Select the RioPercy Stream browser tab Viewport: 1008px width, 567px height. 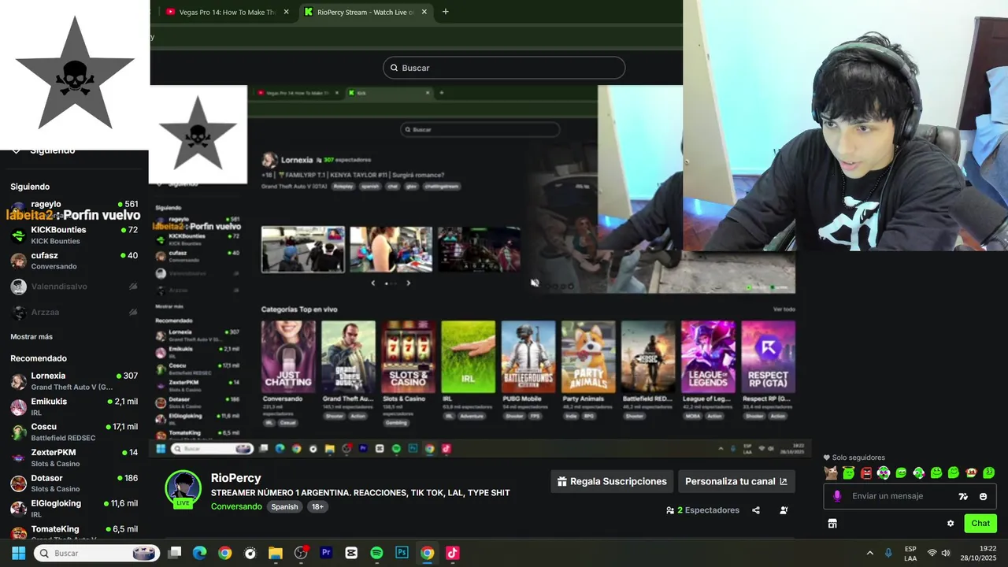pos(365,12)
